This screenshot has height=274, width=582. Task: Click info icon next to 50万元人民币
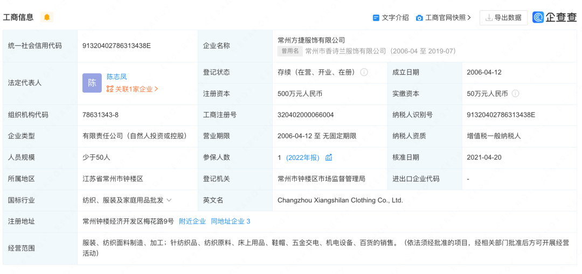pyautogui.click(x=515, y=94)
